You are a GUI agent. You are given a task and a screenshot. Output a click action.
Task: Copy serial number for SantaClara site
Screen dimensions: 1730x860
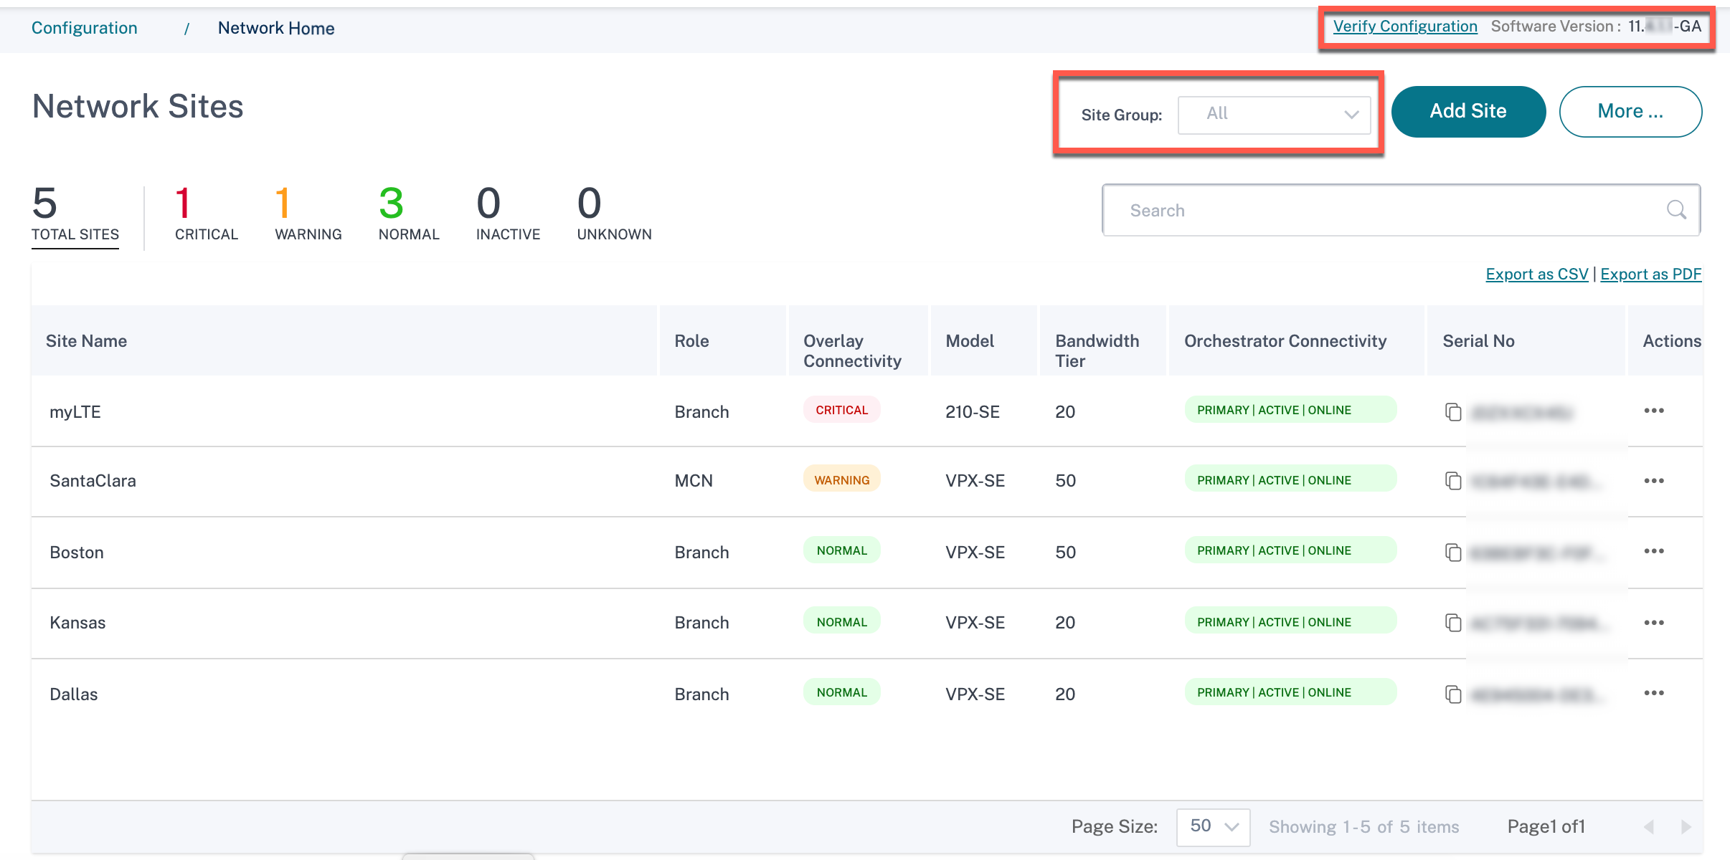pyautogui.click(x=1453, y=481)
